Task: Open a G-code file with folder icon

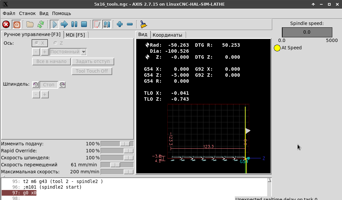Action: coord(30,24)
